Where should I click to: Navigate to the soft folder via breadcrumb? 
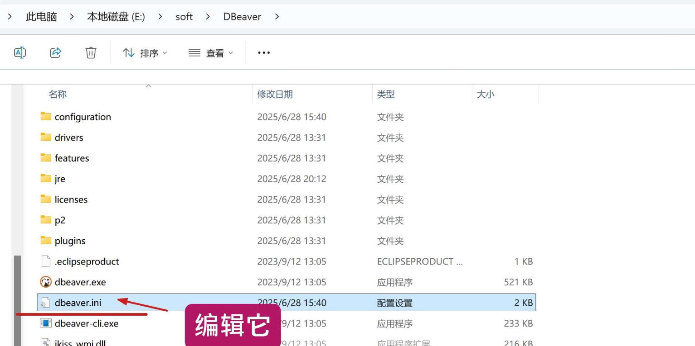(x=184, y=16)
